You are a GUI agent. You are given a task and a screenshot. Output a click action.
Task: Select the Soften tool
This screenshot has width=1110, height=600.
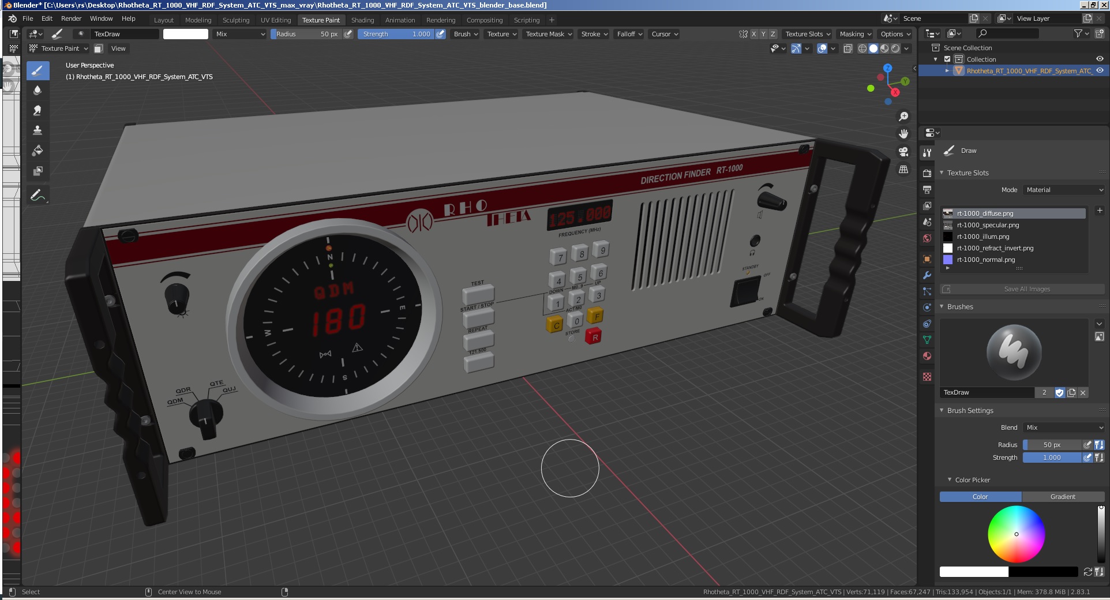click(x=37, y=90)
